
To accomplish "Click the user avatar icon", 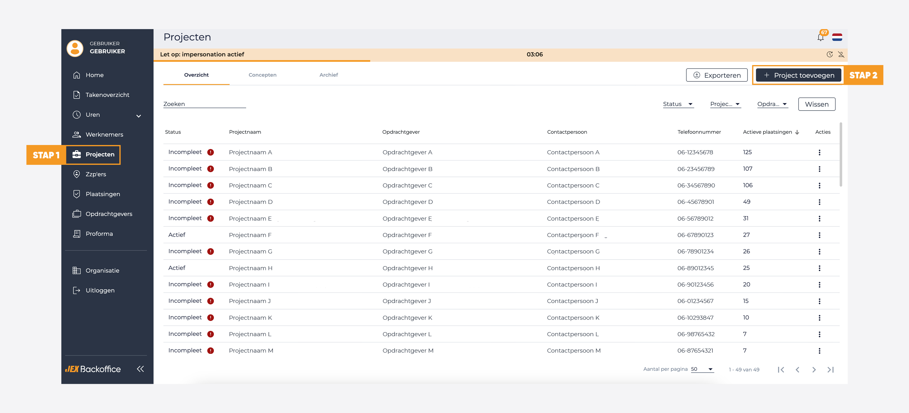I will click(75, 48).
